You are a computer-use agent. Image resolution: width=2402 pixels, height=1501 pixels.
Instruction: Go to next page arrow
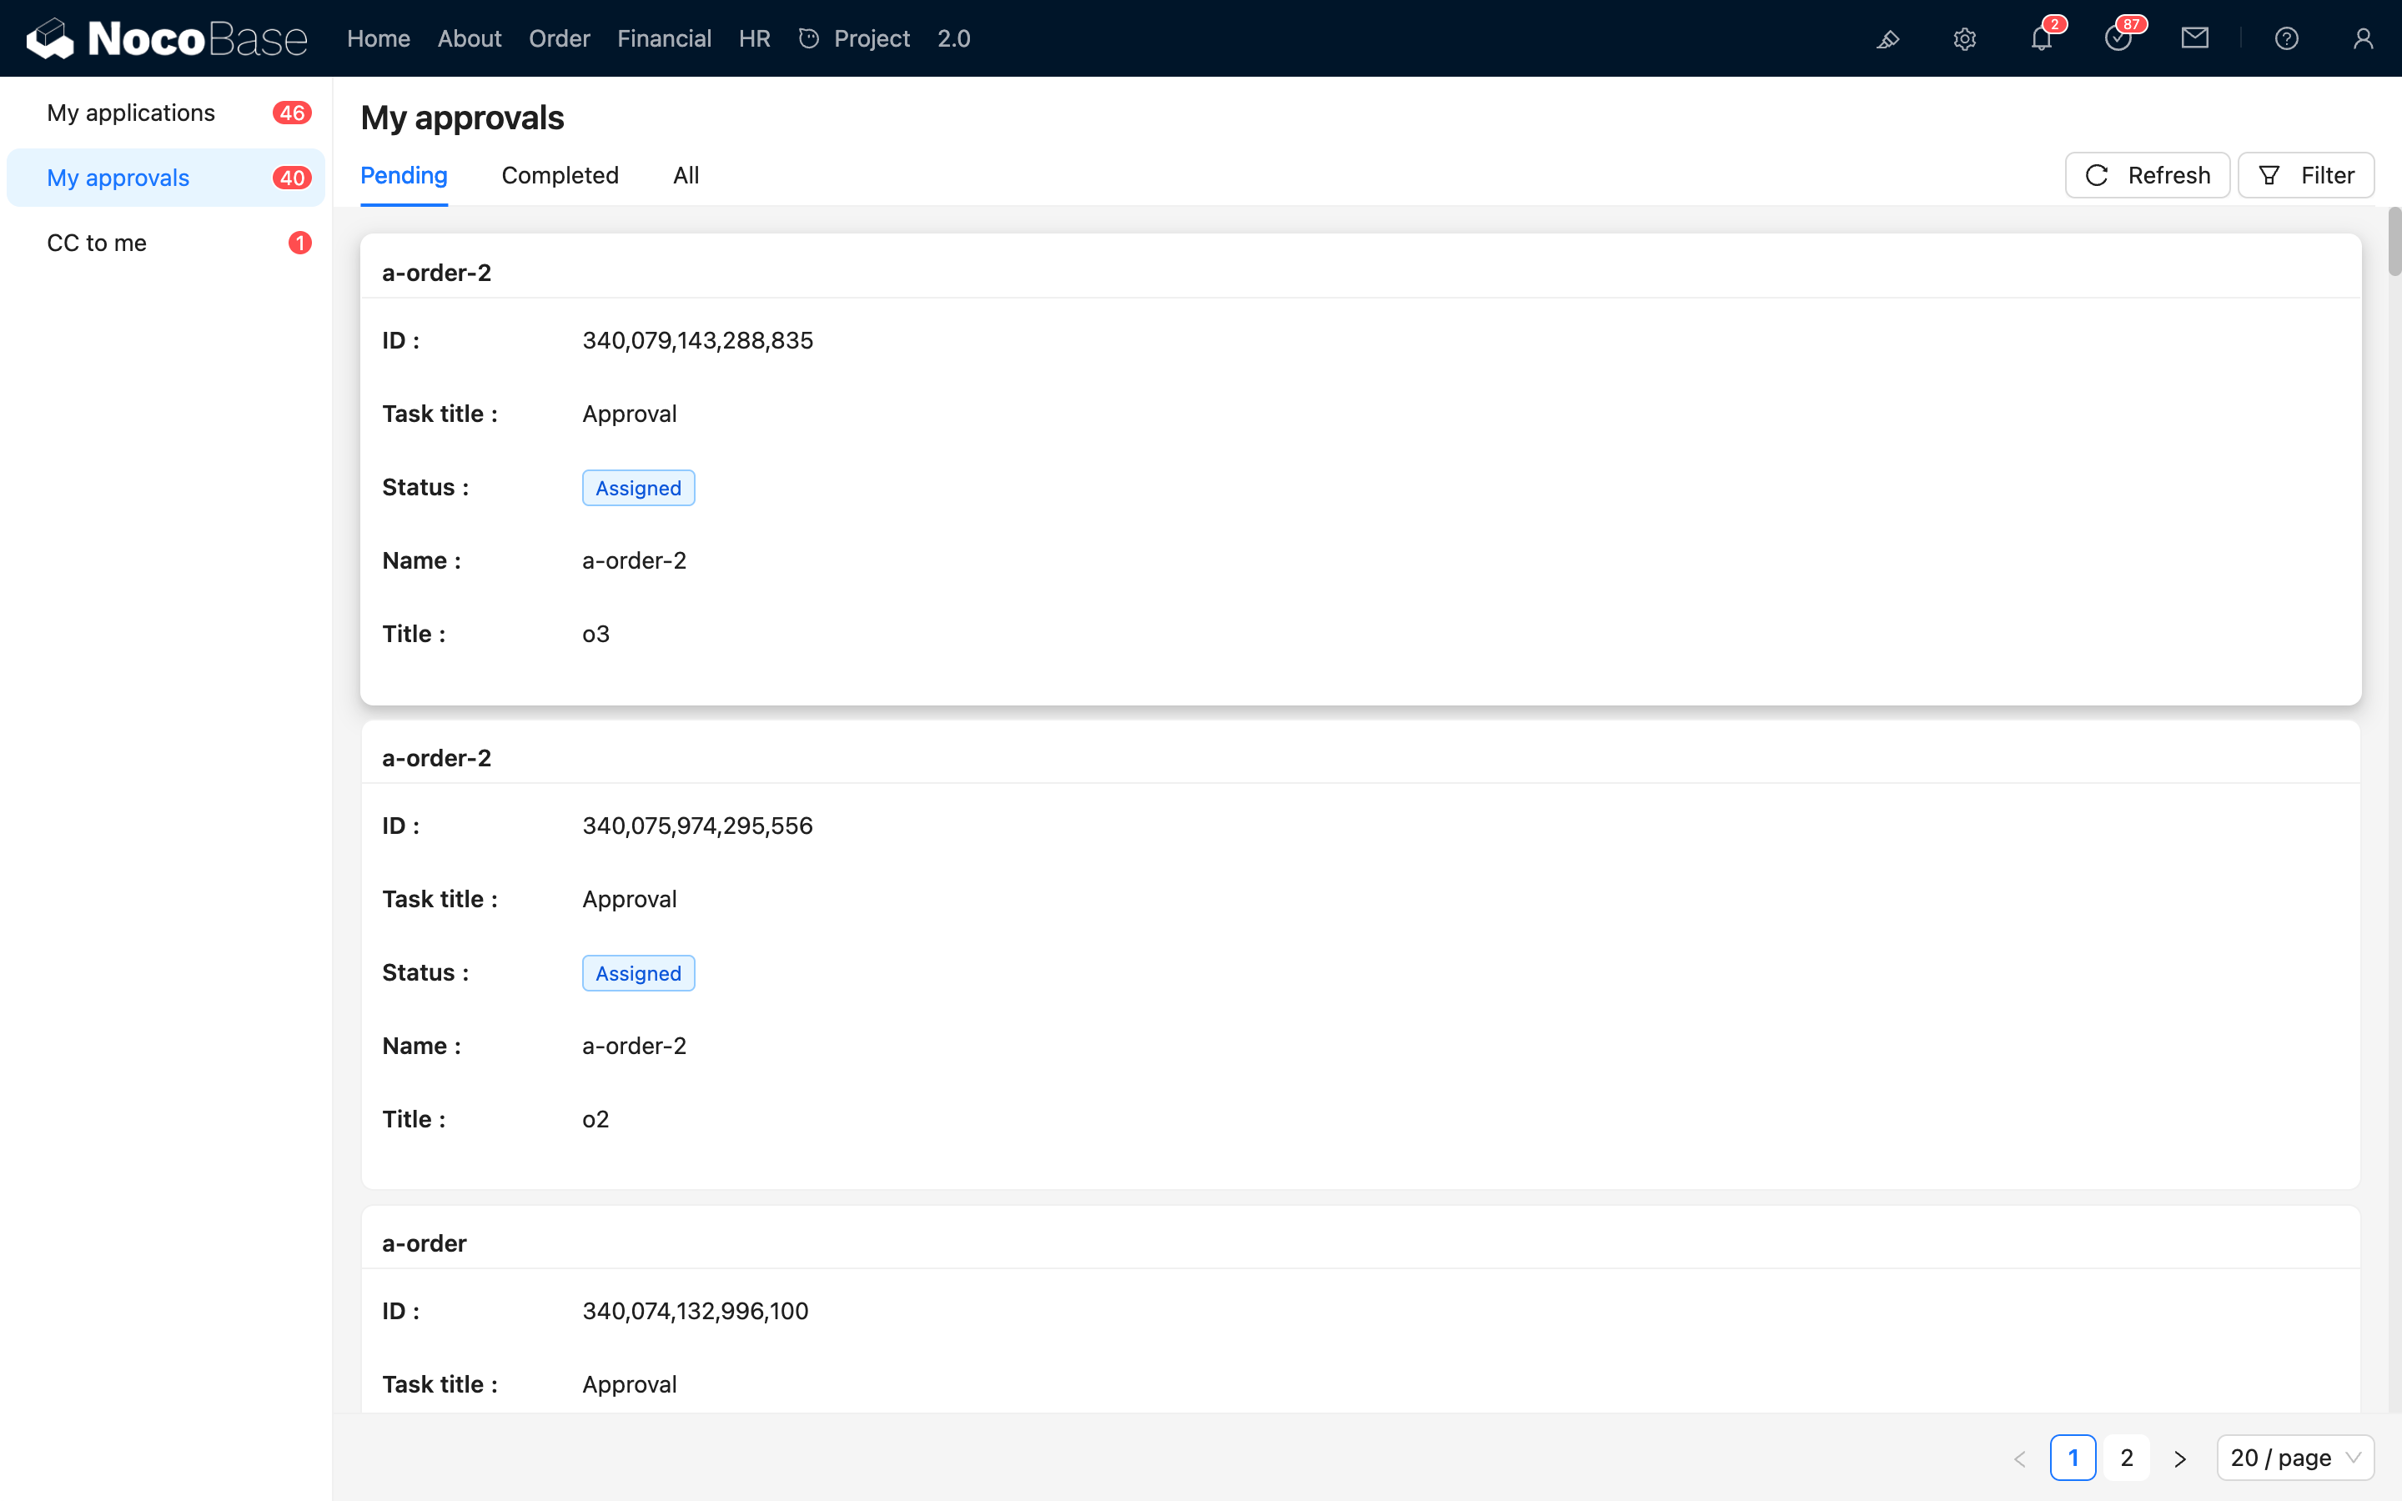2179,1458
